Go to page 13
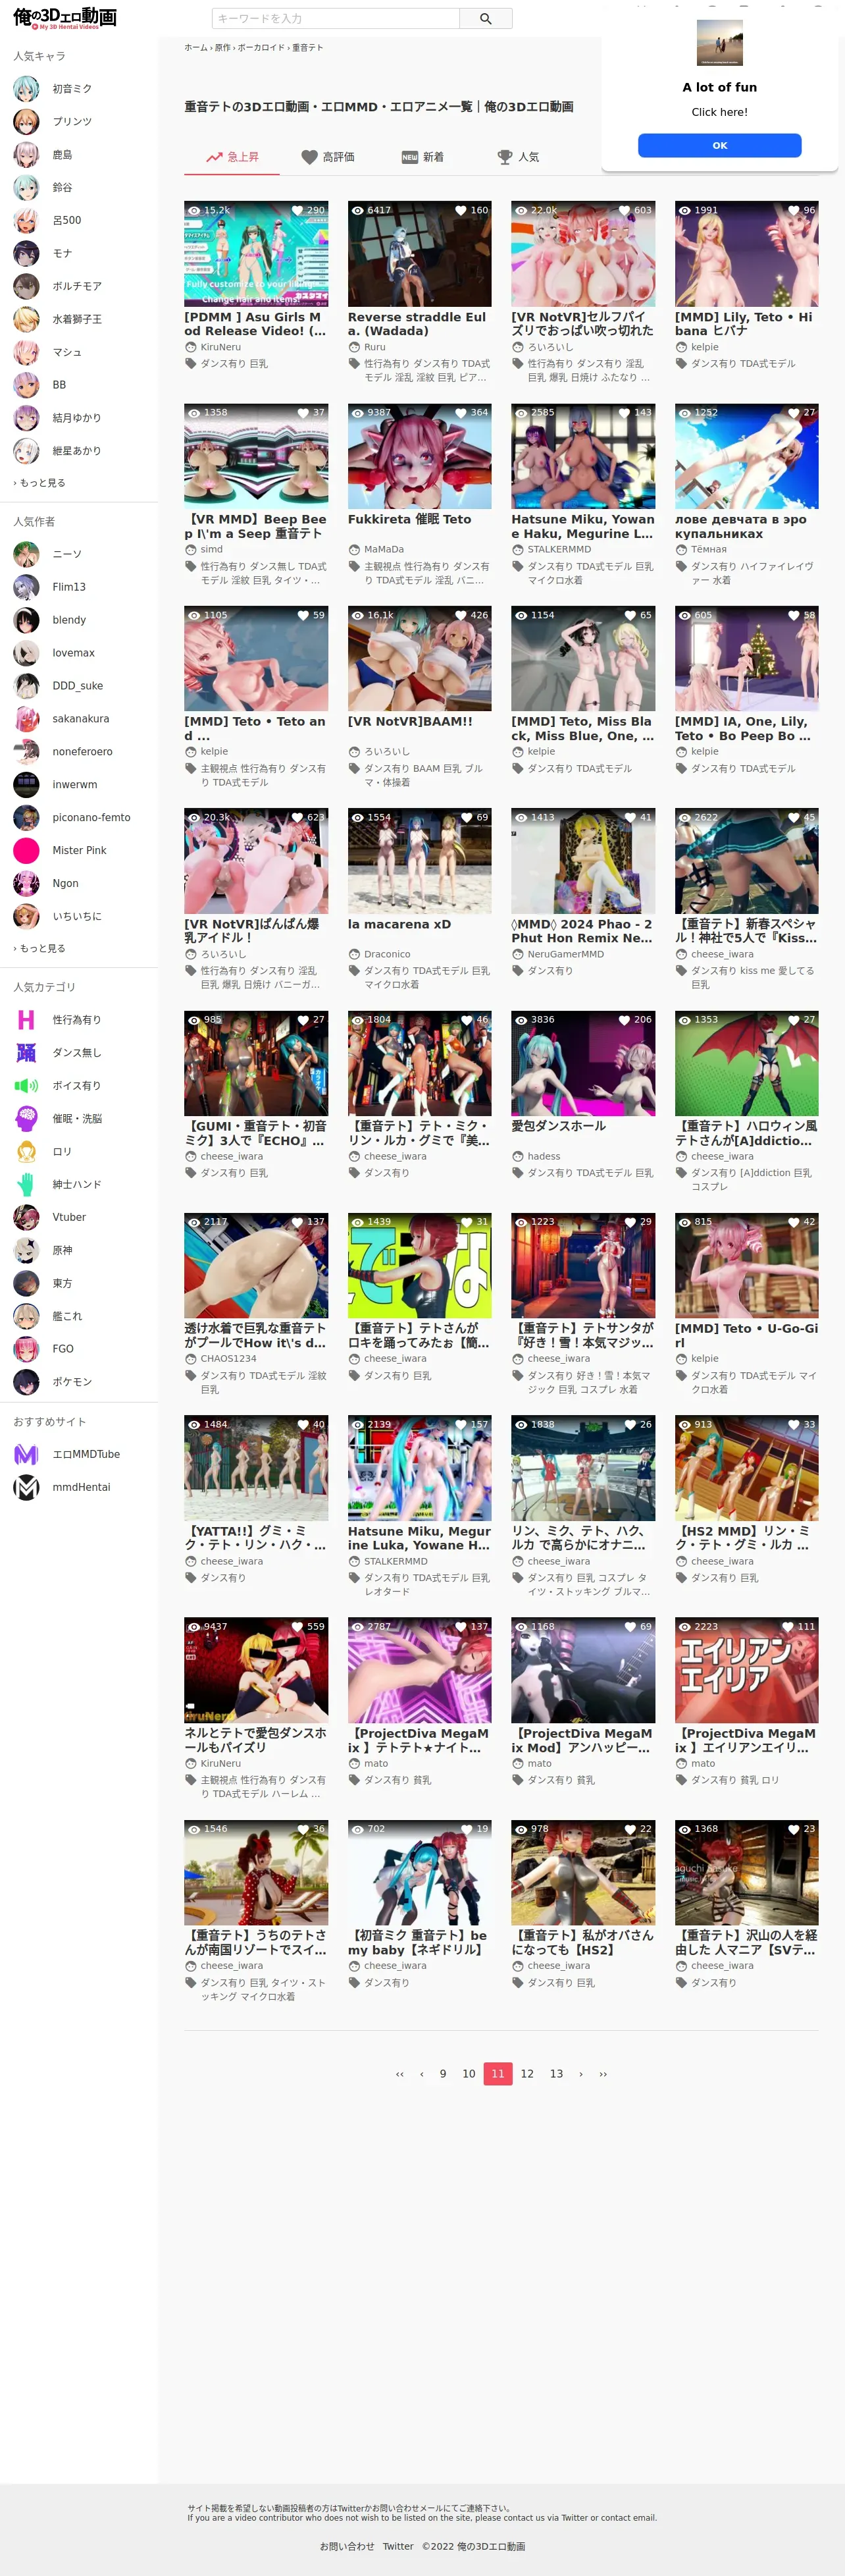 pyautogui.click(x=556, y=2074)
